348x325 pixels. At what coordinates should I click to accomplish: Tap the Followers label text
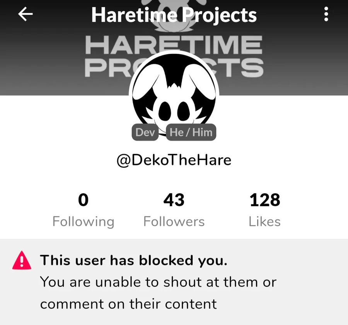[x=174, y=222]
